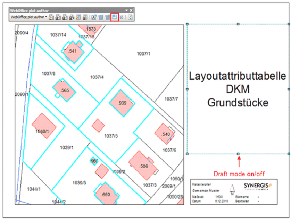The width and height of the screenshot is (292, 221).
Task: Click the top-middle handle of the table frame
Action: (238, 24)
